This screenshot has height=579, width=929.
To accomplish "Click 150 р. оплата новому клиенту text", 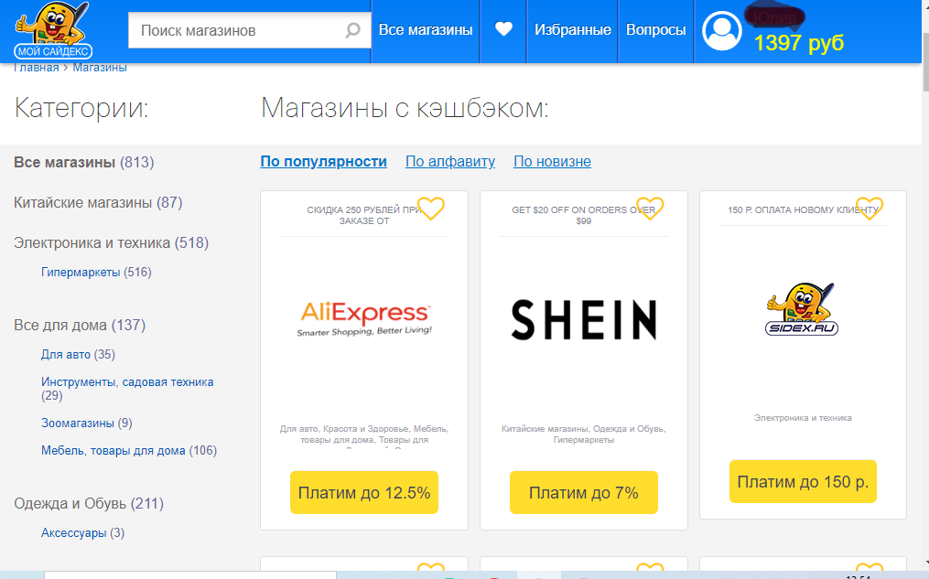I will click(x=803, y=210).
